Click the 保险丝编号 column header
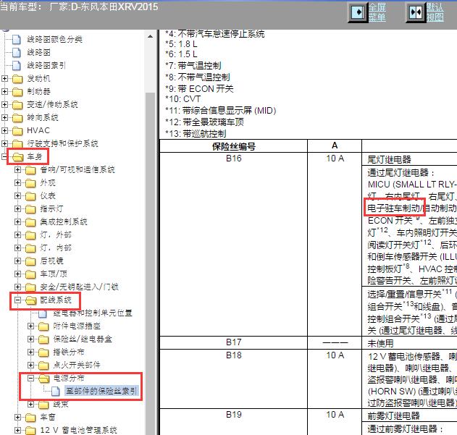Viewport: 457px width, 435px height. tap(233, 146)
